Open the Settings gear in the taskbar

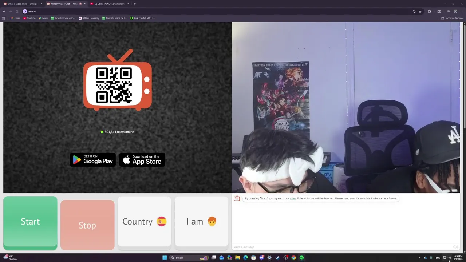pos(269,258)
